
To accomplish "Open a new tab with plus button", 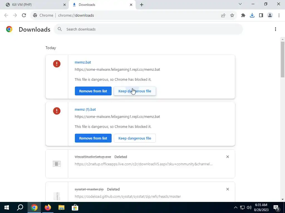I will (142, 5).
